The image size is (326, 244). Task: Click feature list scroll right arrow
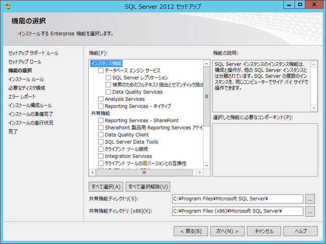click(199, 172)
